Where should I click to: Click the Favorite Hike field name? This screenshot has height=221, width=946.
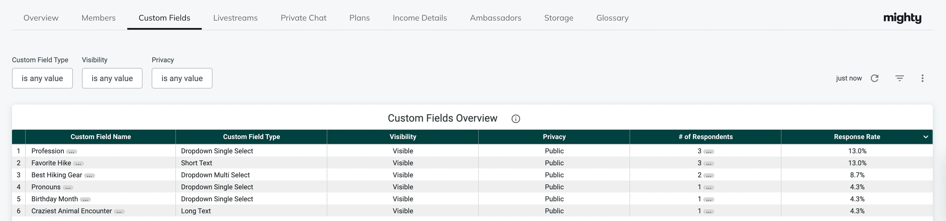(51, 163)
